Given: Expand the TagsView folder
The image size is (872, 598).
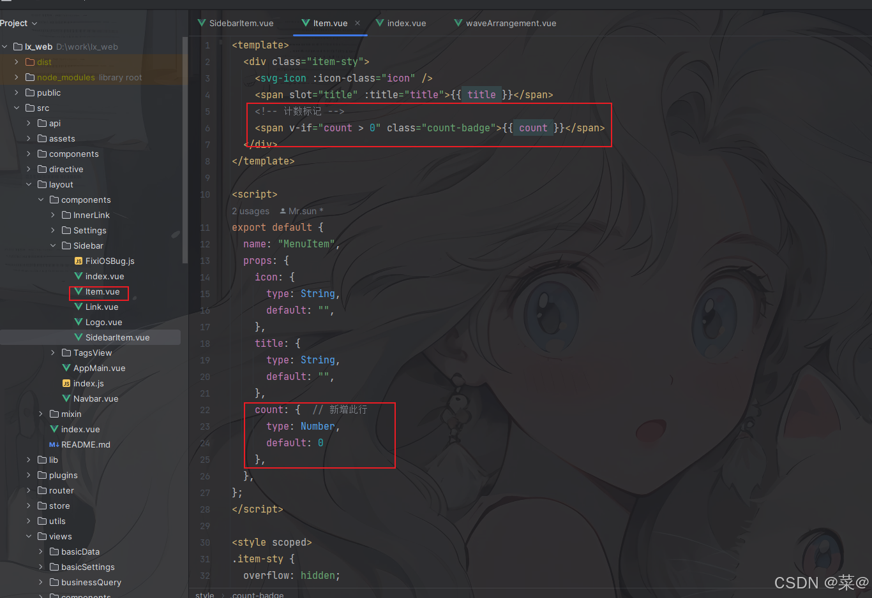Looking at the screenshot, I should (x=53, y=353).
